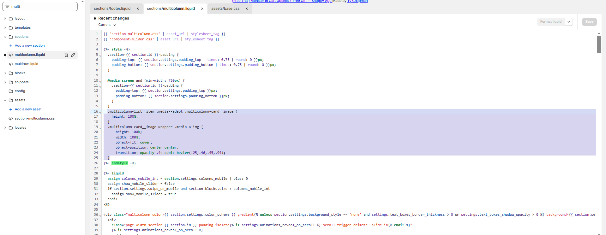Switch to the sections/footer.liquid tab
The image size is (606, 235).
click(x=112, y=9)
